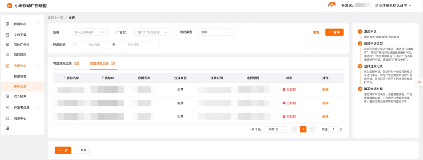Open the 应用 name dropdown
The height and width of the screenshot is (160, 423).
tap(89, 32)
